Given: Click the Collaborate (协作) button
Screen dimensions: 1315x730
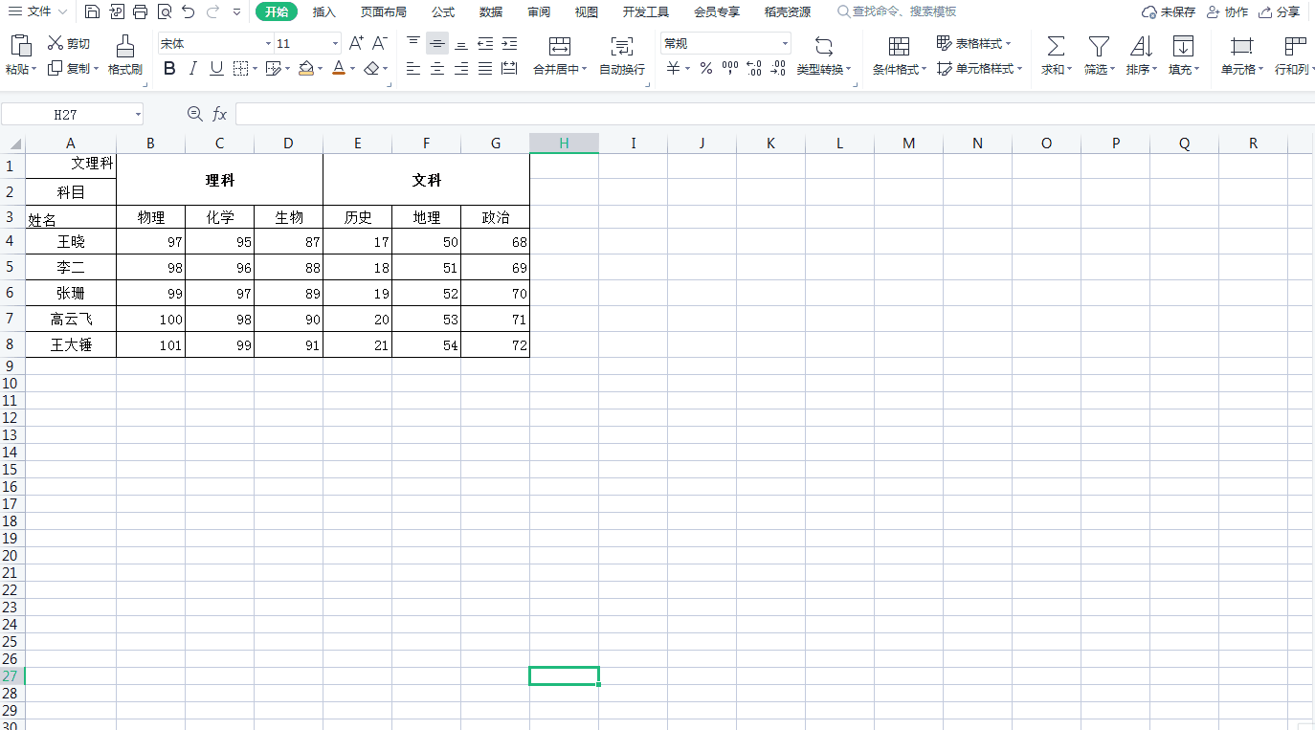Looking at the screenshot, I should pos(1227,11).
